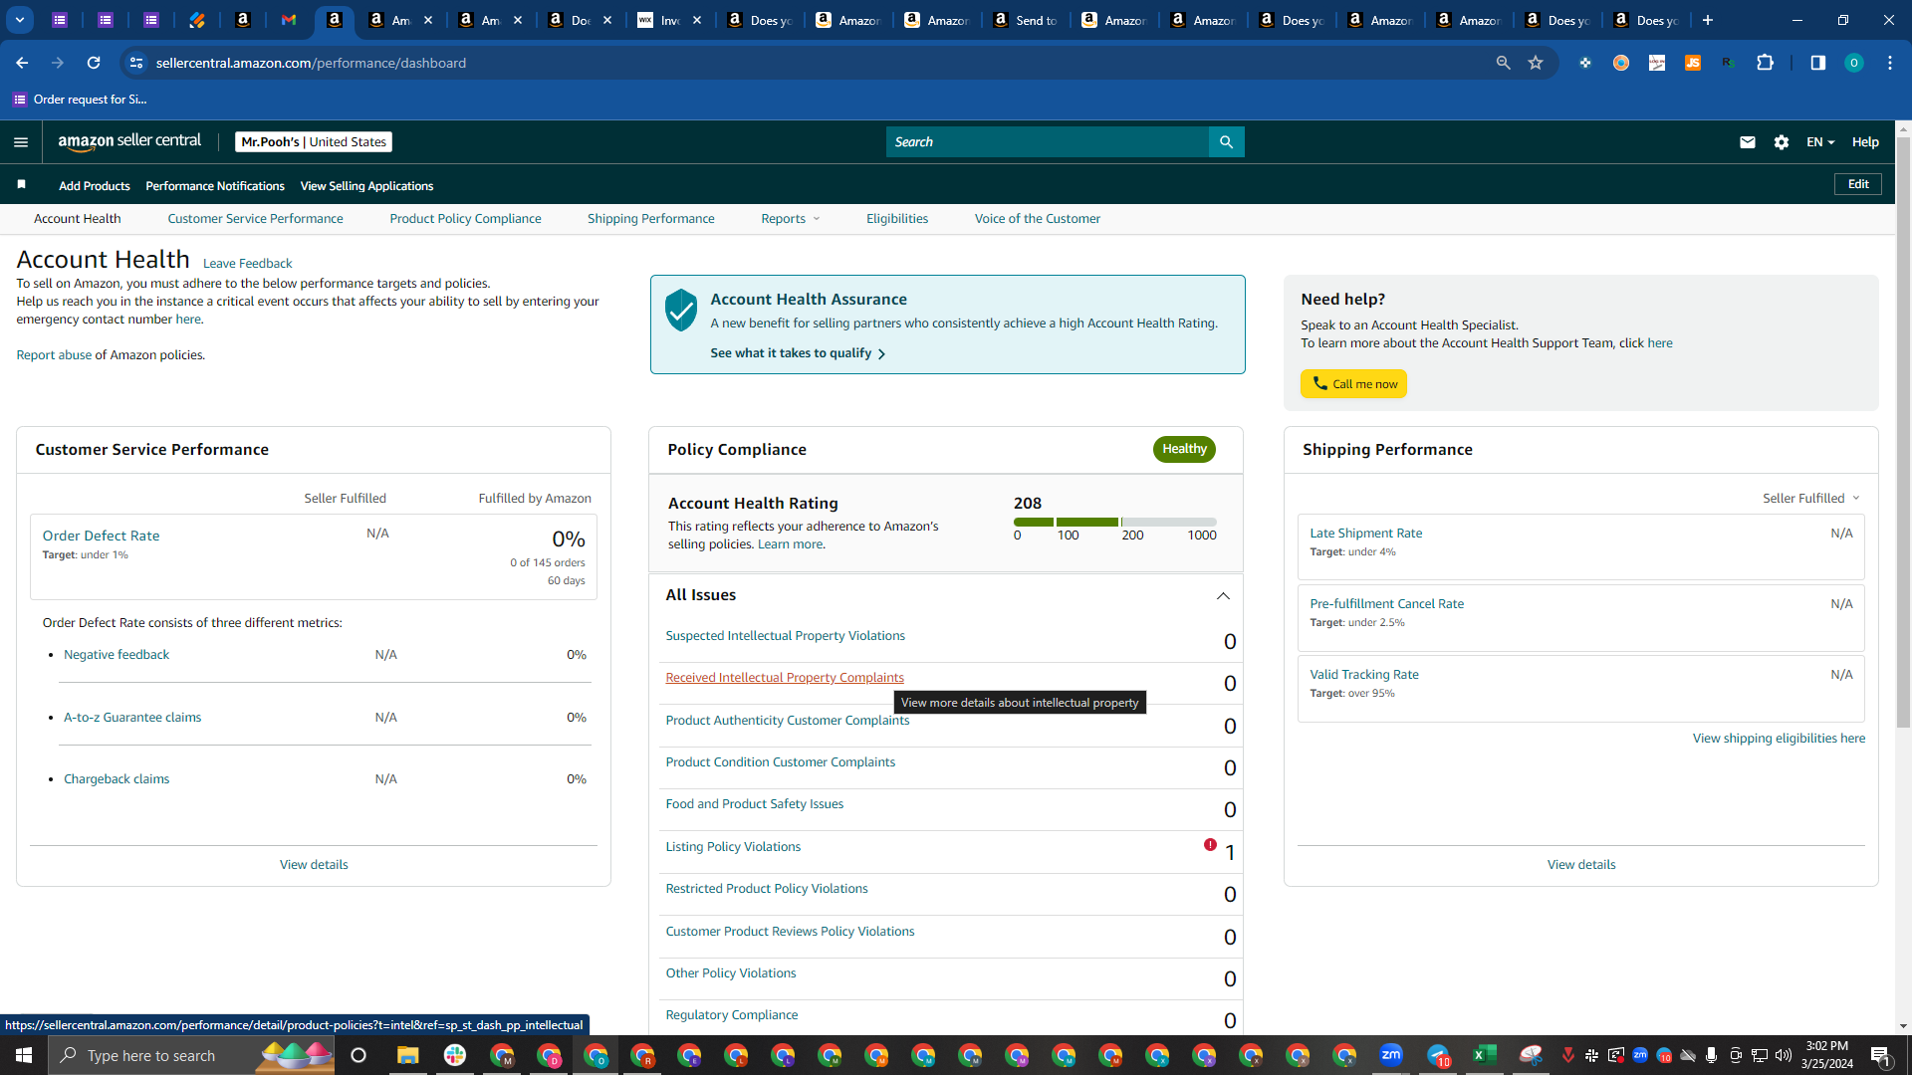1912x1075 pixels.
Task: Open the Windows Start menu
Action: coord(24,1055)
